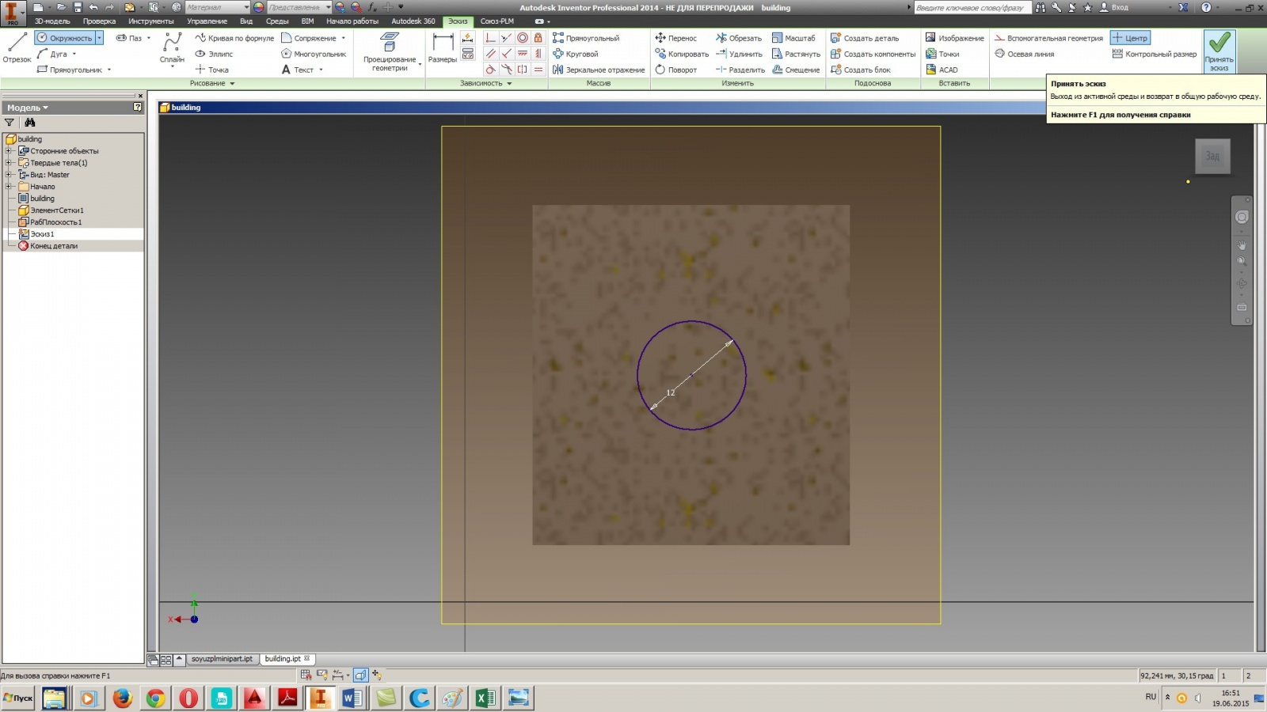1267x712 pixels.
Task: Toggle Вспомогательная геометрия construction format
Action: click(1048, 38)
